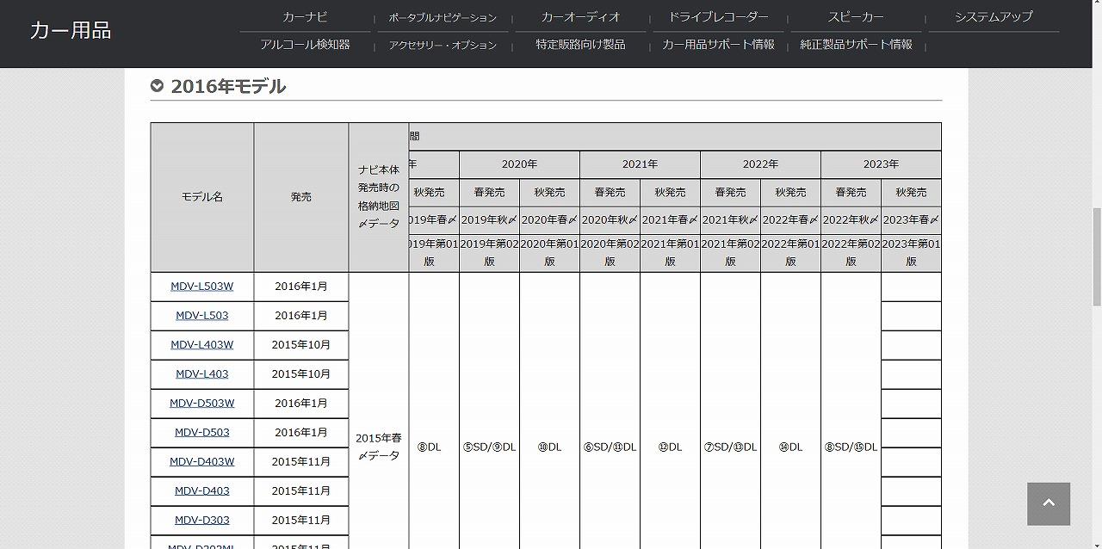Open カー用品サポート情報 in the navigation

tap(718, 45)
